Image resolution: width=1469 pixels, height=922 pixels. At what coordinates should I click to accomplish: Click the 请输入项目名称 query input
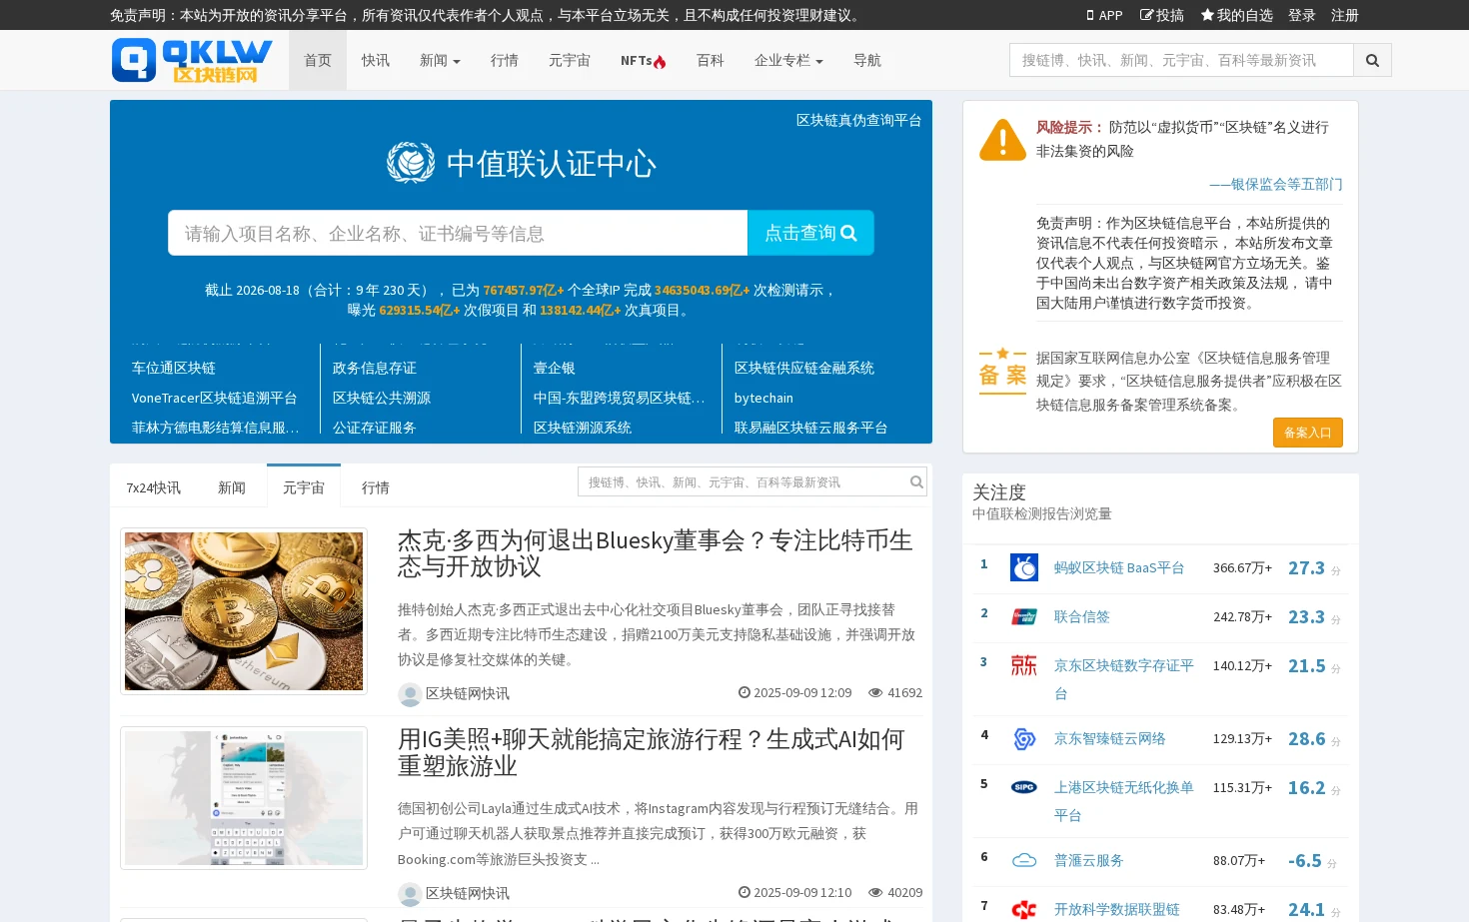[458, 233]
